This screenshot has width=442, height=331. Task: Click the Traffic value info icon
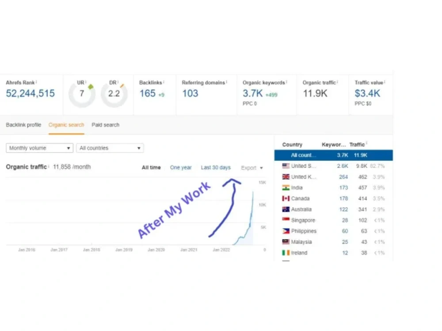(x=385, y=82)
